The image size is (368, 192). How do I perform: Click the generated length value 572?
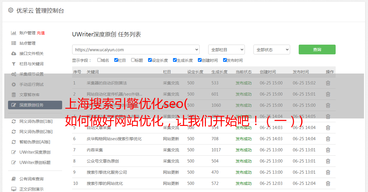(x=215, y=183)
